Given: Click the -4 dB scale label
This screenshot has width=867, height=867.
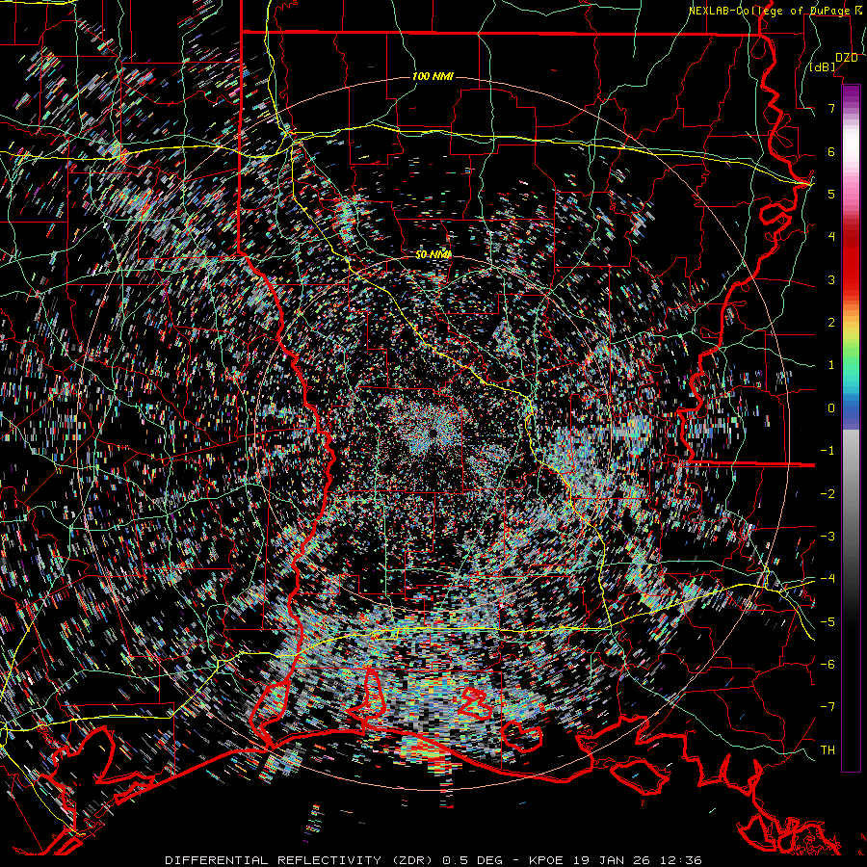Looking at the screenshot, I should [x=828, y=579].
